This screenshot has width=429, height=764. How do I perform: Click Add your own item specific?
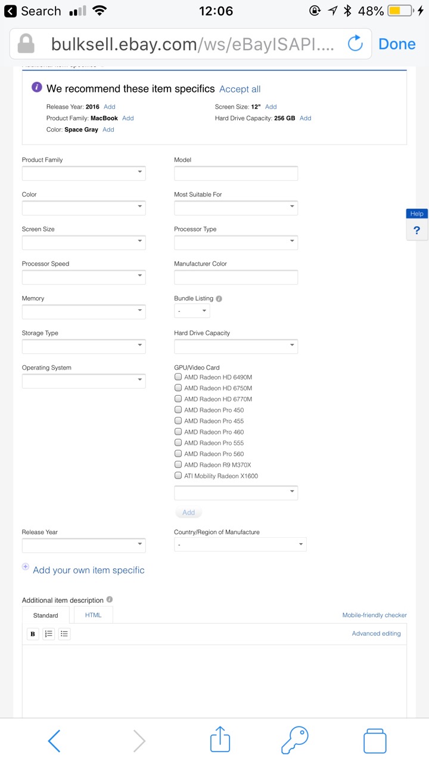click(88, 570)
